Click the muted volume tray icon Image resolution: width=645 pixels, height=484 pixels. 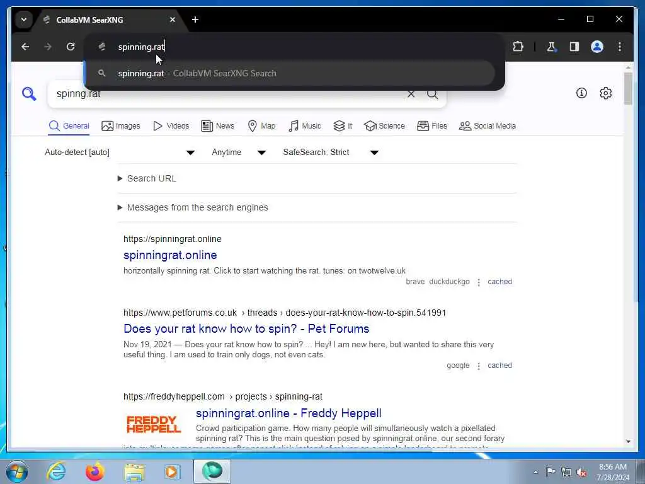[581, 473]
